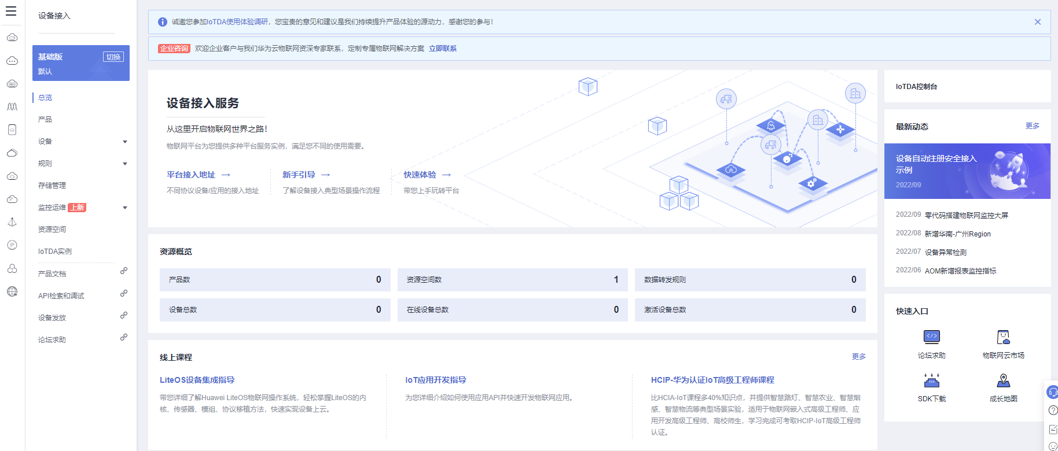Expand the 设备 menu in the sidebar

coord(125,142)
